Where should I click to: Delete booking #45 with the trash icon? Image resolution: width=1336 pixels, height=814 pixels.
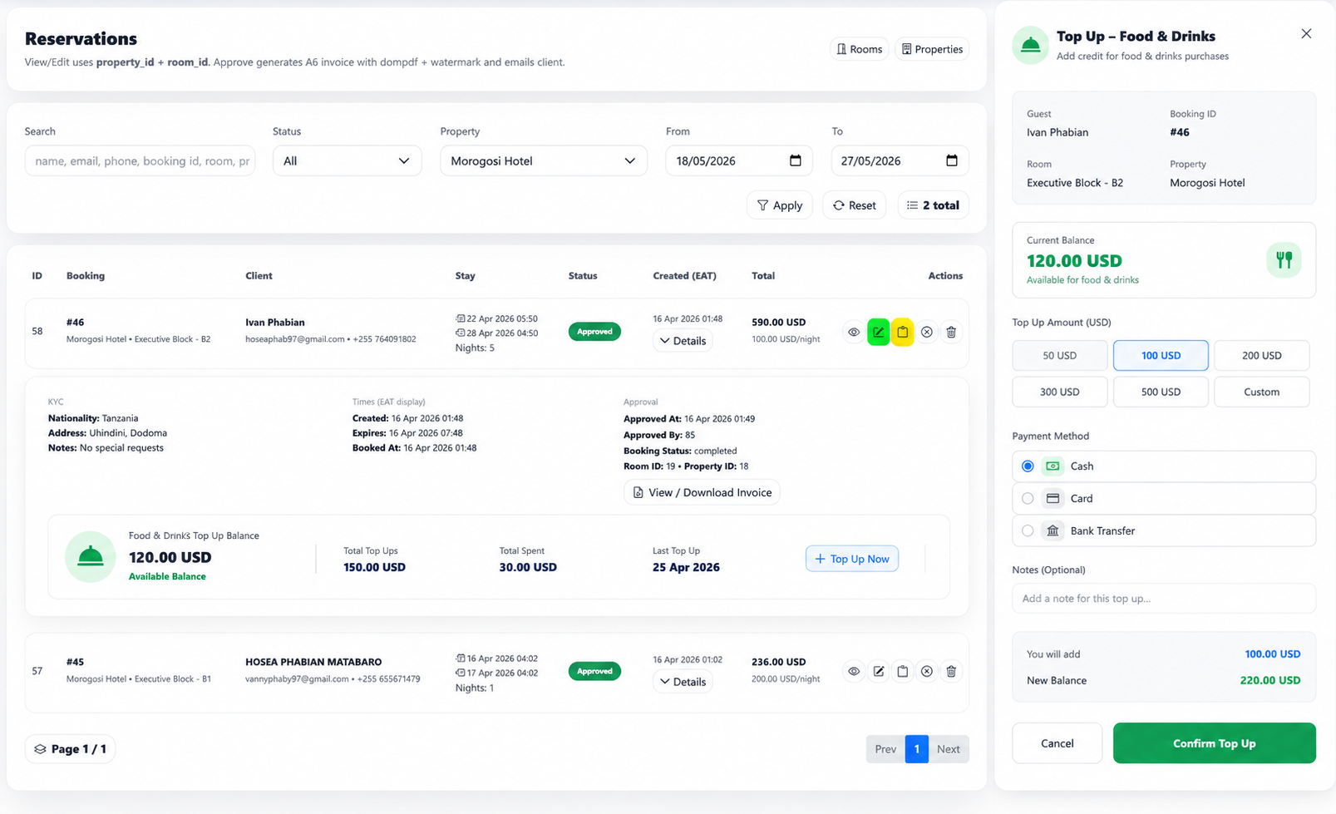[951, 671]
